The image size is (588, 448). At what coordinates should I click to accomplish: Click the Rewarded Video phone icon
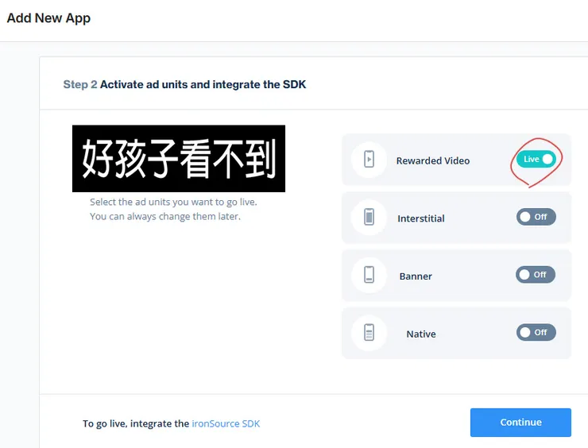[x=369, y=160]
